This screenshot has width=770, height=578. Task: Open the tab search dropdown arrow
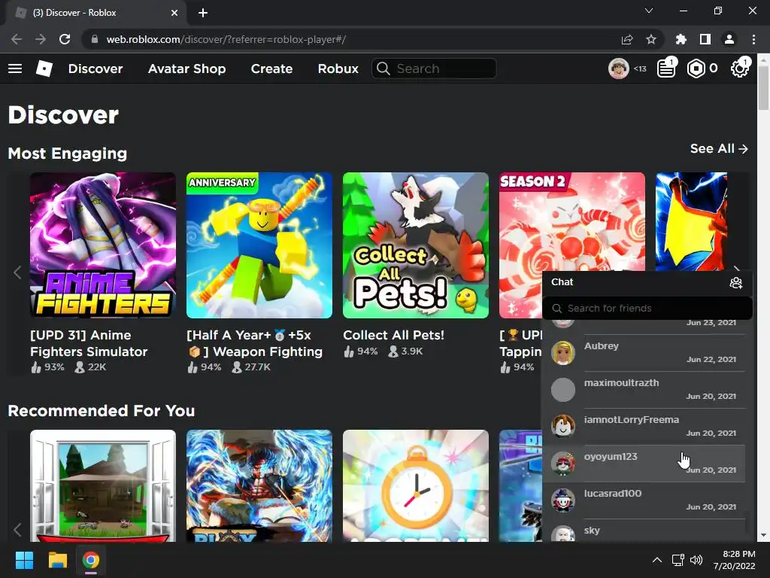tap(649, 11)
